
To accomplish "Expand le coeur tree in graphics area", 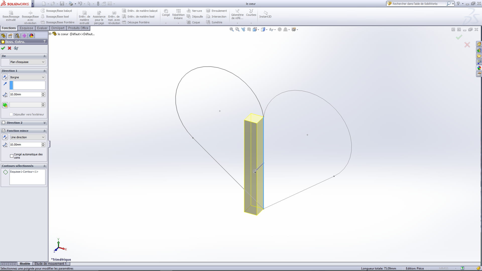I will [50, 34].
